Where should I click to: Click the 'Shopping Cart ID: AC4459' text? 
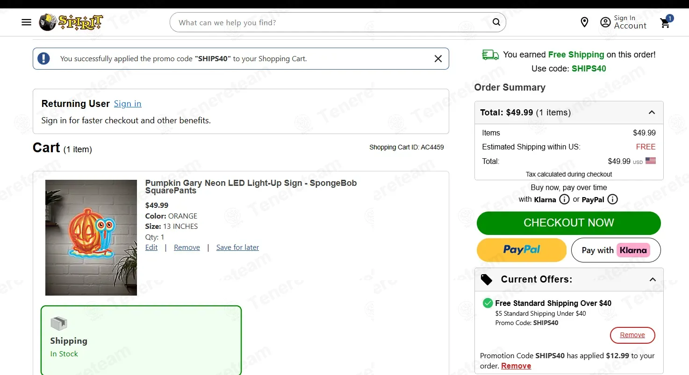click(407, 147)
